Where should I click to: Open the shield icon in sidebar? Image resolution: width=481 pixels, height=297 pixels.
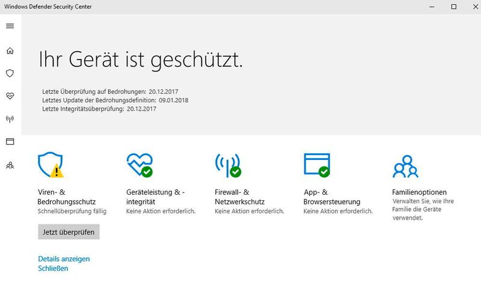[x=10, y=73]
